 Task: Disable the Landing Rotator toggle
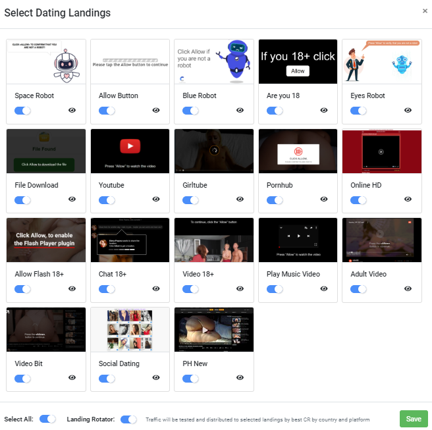pos(129,419)
